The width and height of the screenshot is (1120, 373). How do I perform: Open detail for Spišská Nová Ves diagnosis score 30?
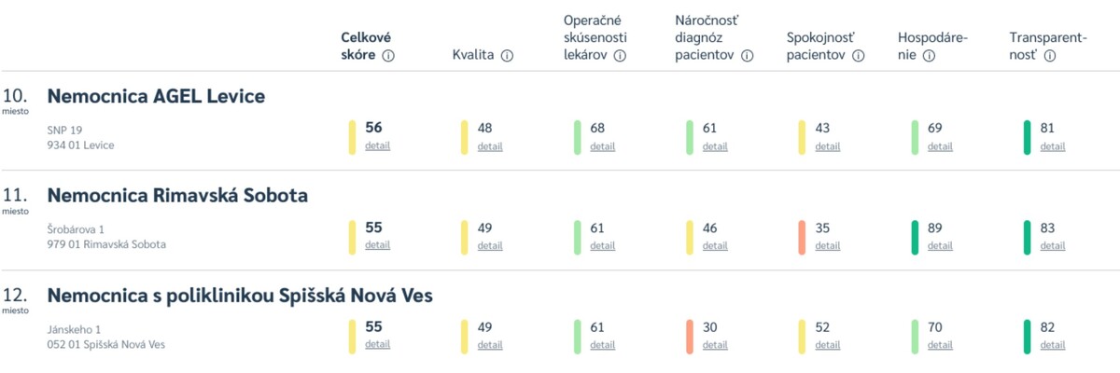point(715,345)
